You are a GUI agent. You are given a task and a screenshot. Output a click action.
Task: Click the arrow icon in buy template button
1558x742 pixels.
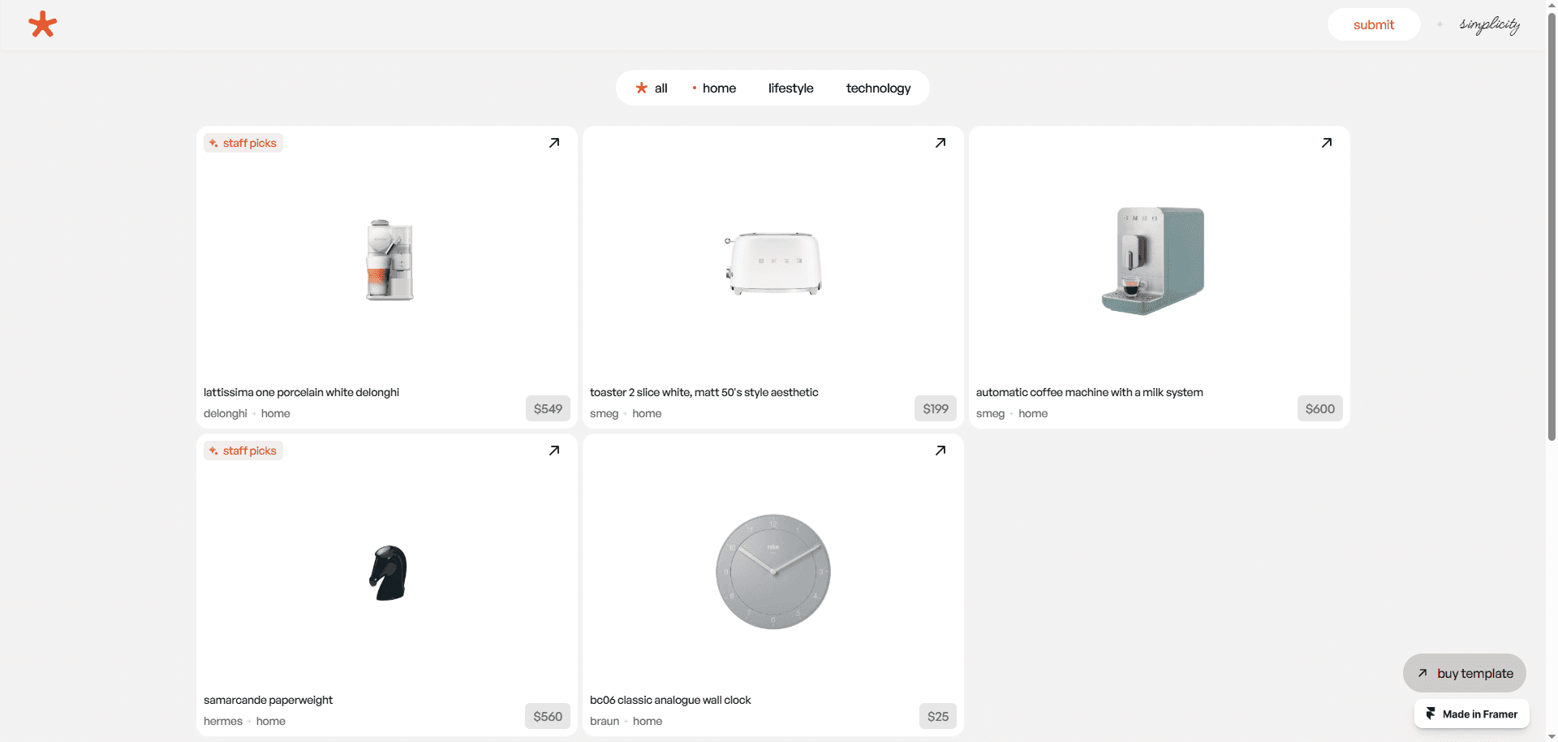pyautogui.click(x=1422, y=673)
